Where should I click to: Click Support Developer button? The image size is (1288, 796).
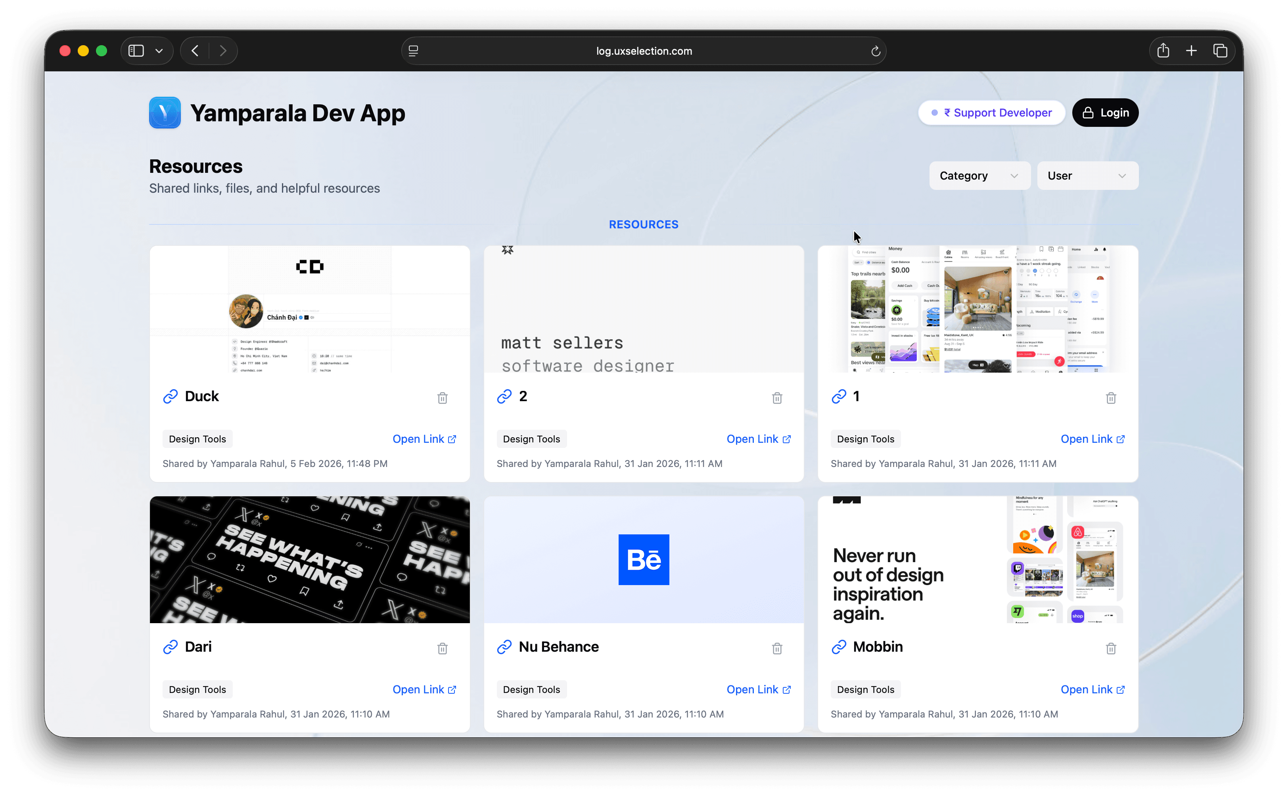click(991, 113)
